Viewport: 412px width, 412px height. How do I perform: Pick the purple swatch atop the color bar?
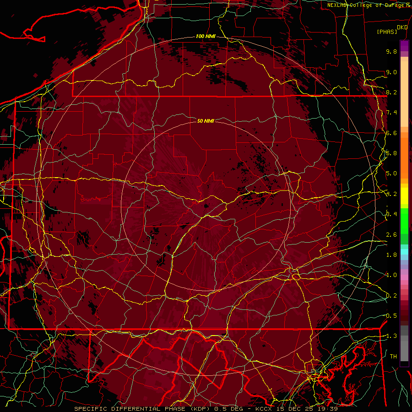click(404, 46)
